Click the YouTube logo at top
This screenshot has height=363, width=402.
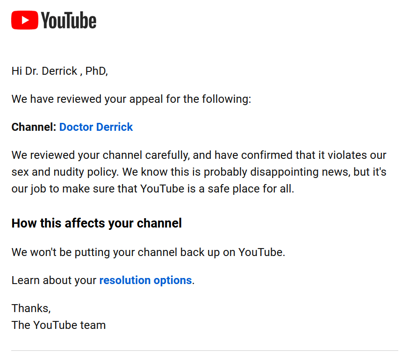54,20
